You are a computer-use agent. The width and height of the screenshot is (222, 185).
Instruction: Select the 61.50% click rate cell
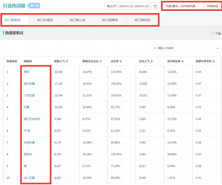coord(116,131)
